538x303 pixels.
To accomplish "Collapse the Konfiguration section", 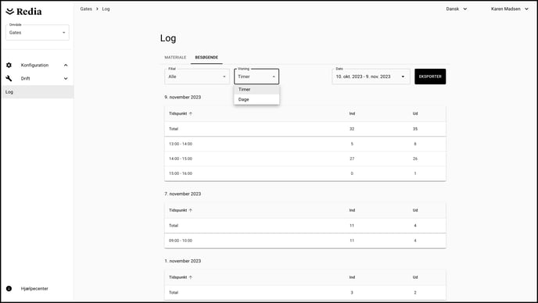I will 66,65.
